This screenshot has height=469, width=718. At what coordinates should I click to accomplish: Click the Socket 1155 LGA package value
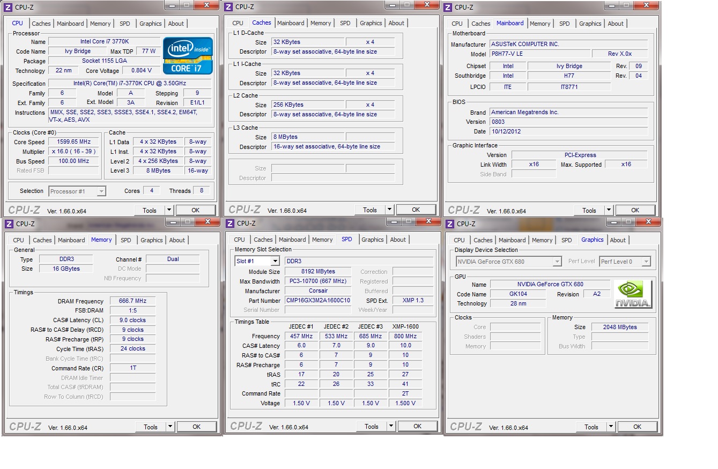click(104, 61)
